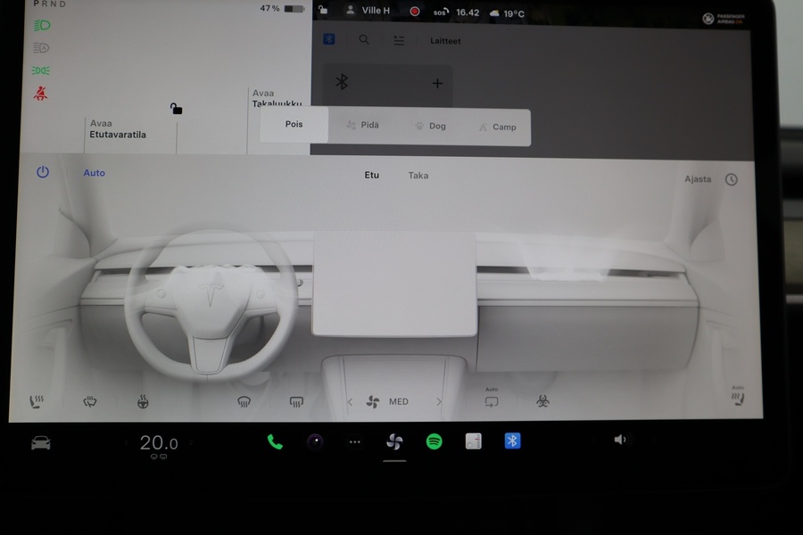803x535 pixels.
Task: Decrease fan speed with the left chevron
Action: click(x=350, y=401)
